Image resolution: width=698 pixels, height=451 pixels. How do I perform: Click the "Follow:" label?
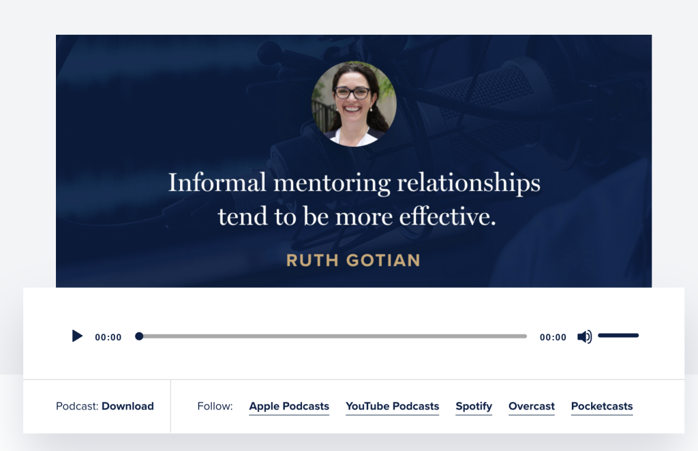pos(215,406)
